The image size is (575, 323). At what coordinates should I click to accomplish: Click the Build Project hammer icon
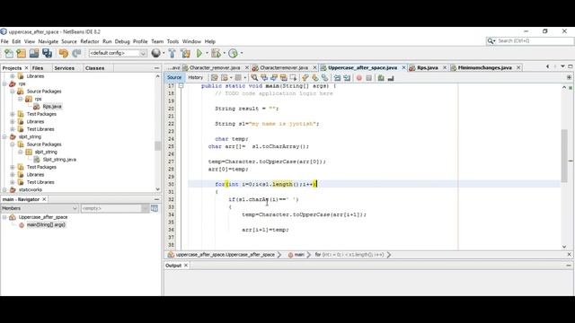(172, 53)
